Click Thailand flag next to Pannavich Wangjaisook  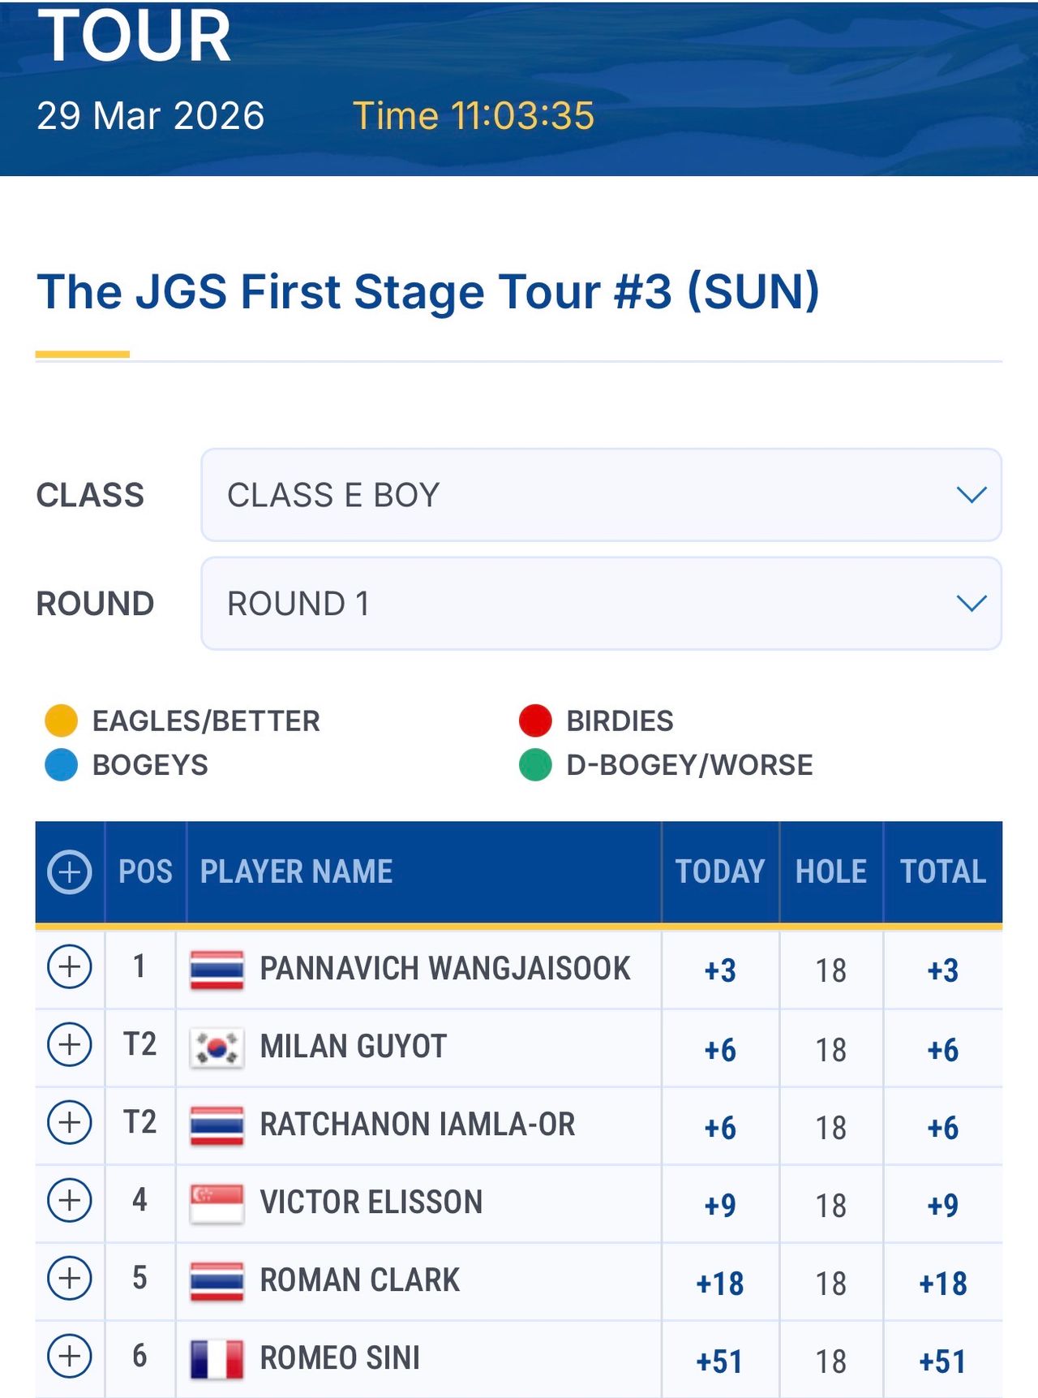(217, 970)
